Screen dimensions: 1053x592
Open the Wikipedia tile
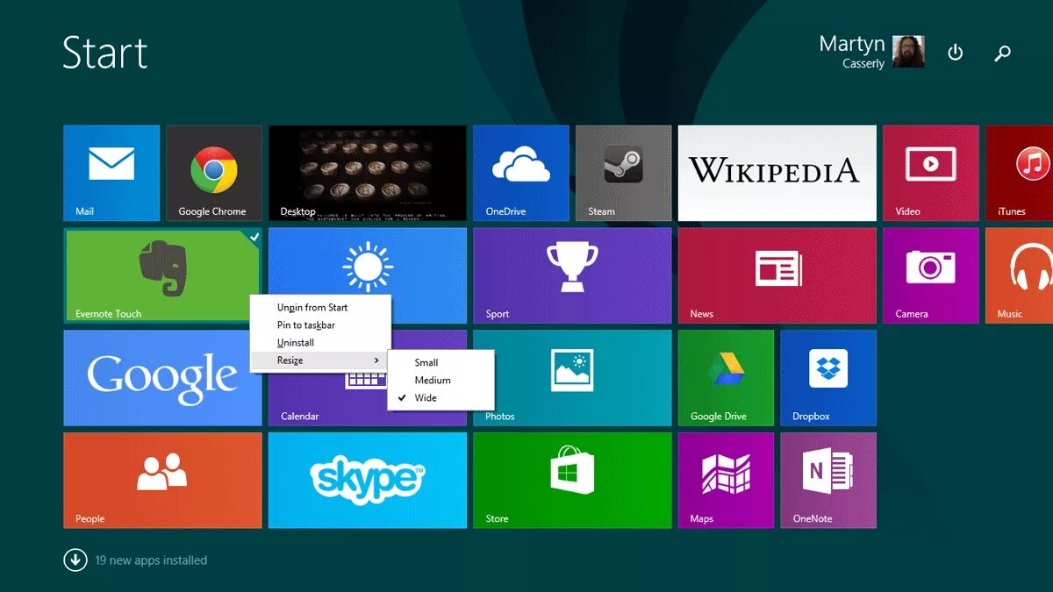pos(777,173)
